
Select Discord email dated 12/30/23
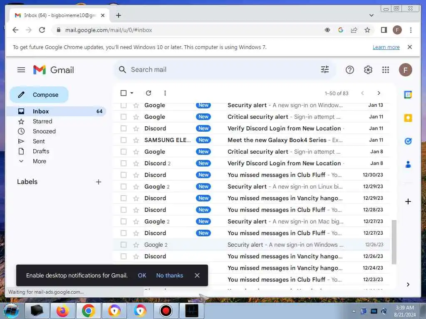pos(123,175)
